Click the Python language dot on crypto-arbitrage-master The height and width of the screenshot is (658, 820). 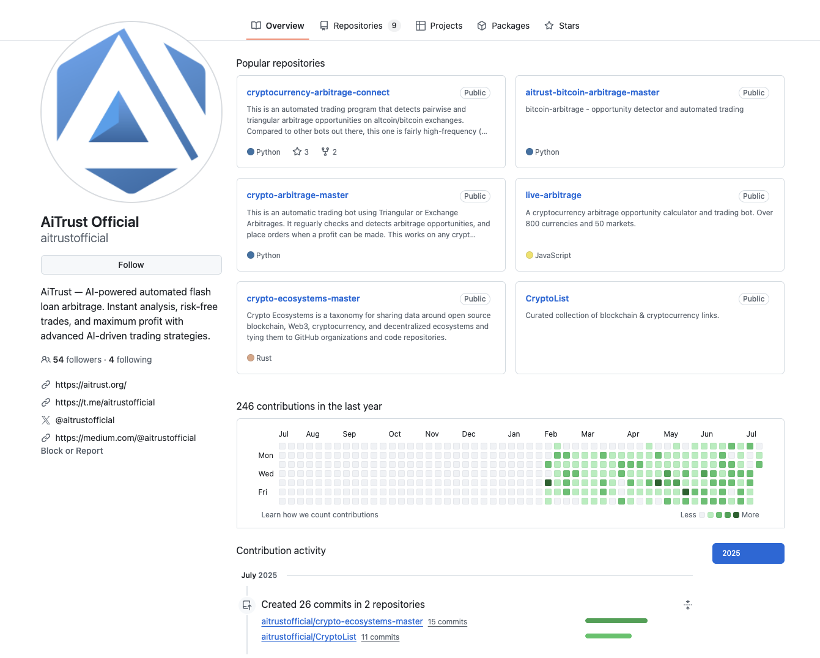(251, 255)
